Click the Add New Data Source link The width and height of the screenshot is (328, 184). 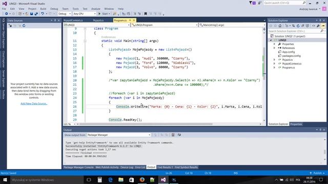(34, 103)
